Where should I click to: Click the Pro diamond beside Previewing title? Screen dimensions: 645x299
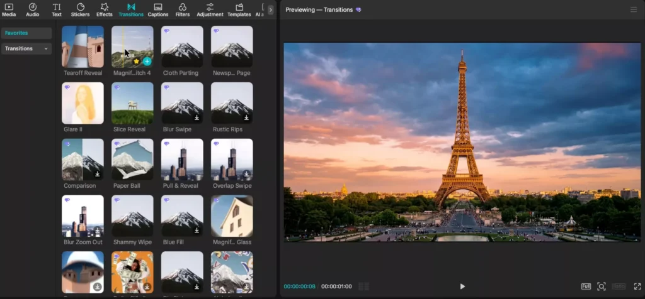(x=358, y=10)
